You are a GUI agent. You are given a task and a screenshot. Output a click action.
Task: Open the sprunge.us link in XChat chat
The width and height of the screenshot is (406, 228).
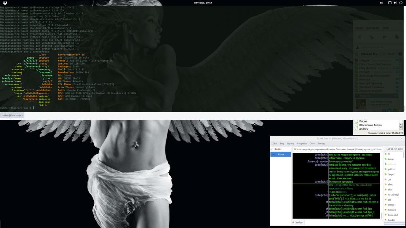(x=361, y=215)
